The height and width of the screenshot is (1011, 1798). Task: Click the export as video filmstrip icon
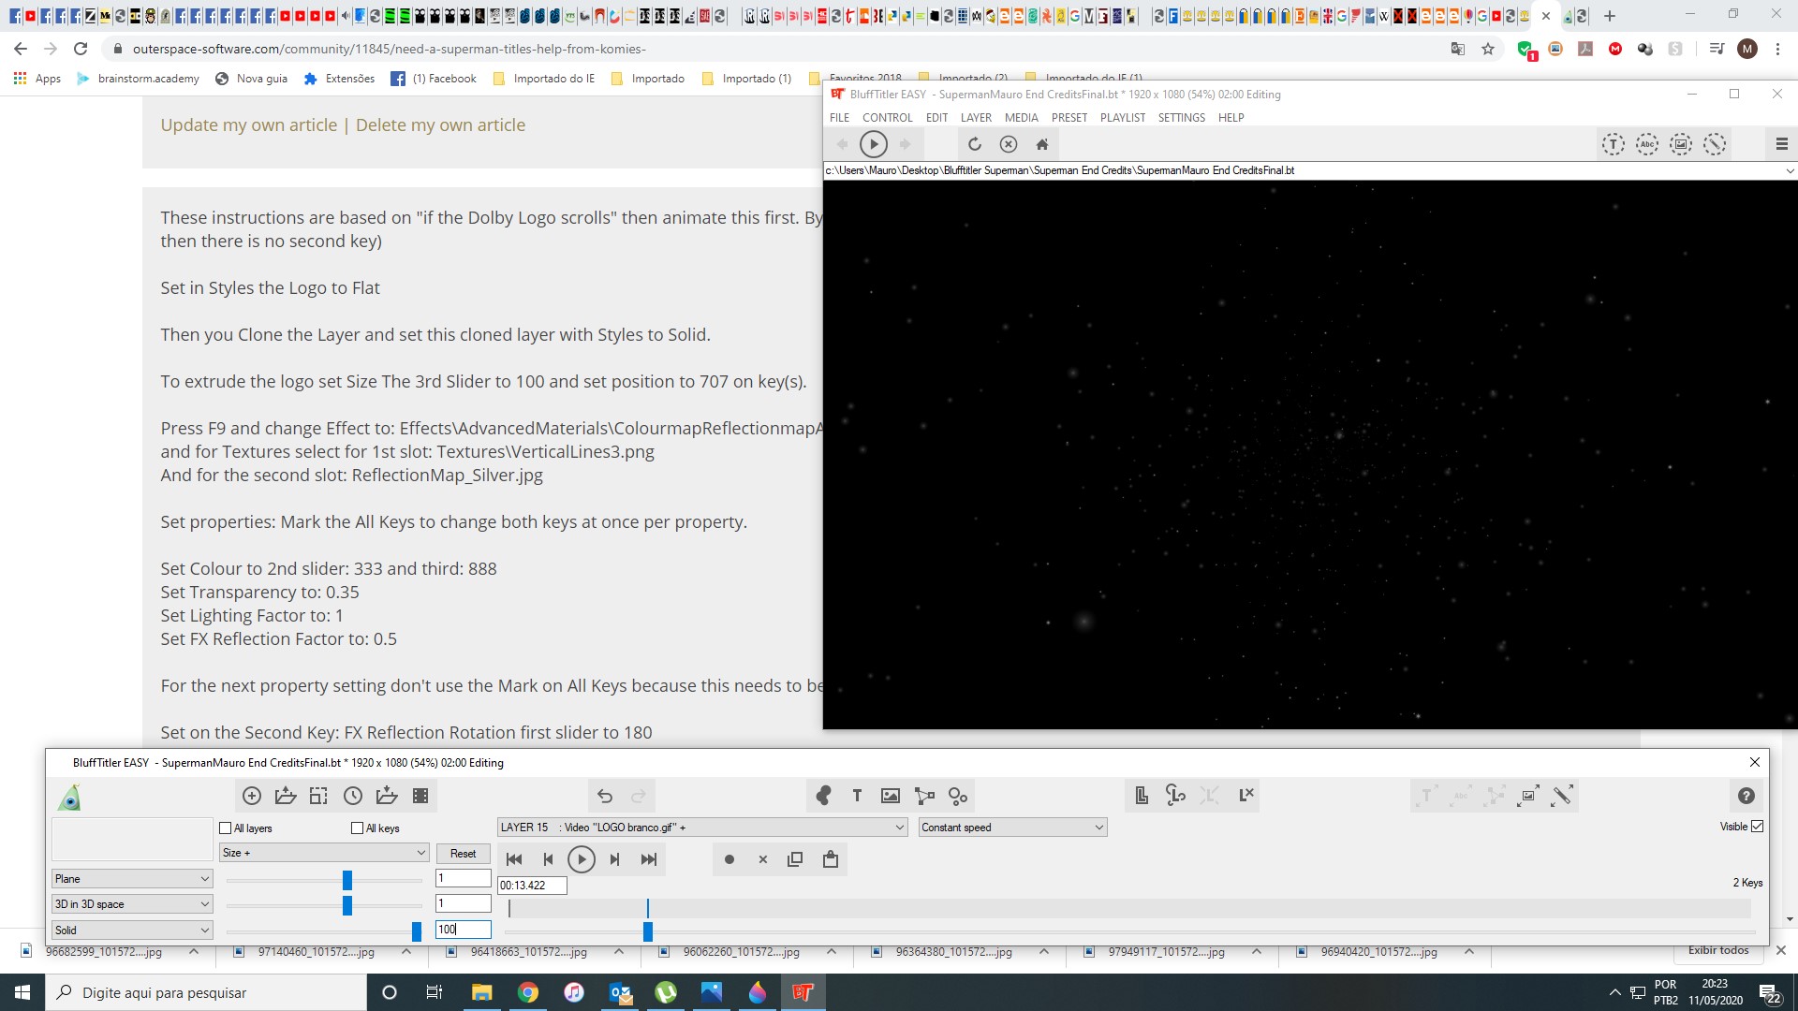pos(420,796)
